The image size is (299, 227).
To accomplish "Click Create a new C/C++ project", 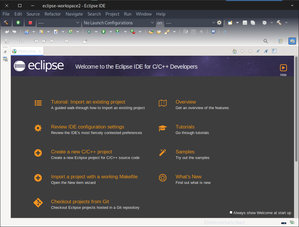I will (x=81, y=152).
